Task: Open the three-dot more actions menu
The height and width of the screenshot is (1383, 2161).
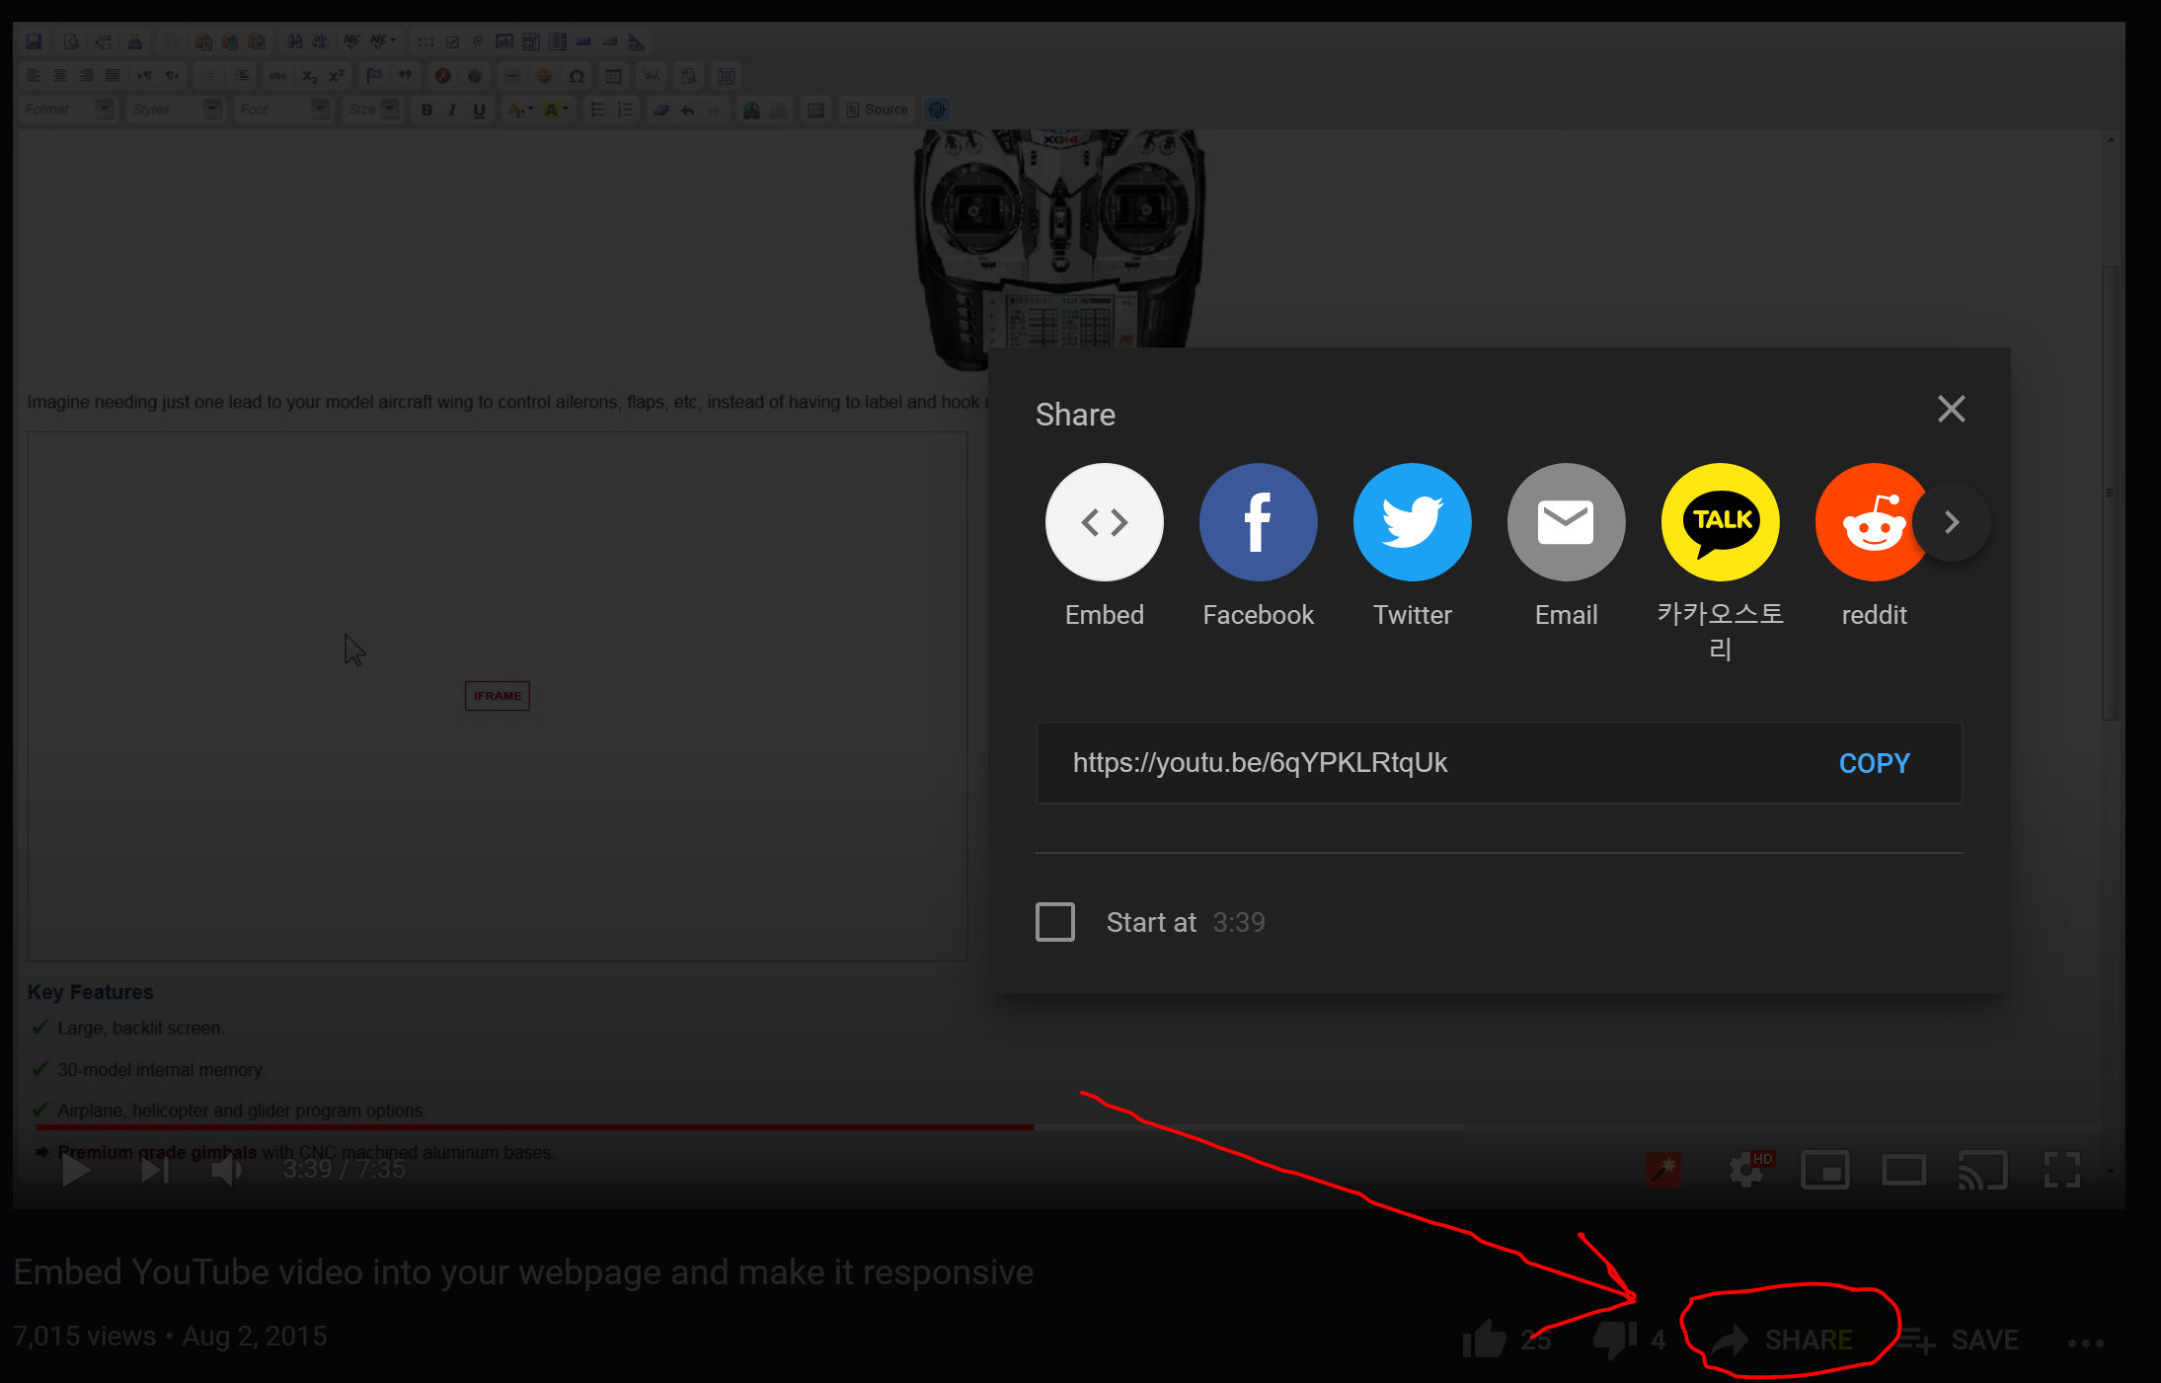Action: 2085,1343
